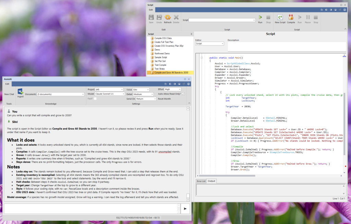This screenshot has width=351, height=224.
Task: Click the Reset Month button
Action: [x=164, y=99]
